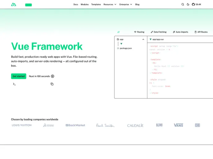Click the Nuxt logo in the header
The height and width of the screenshot is (159, 213).
tap(14, 4)
